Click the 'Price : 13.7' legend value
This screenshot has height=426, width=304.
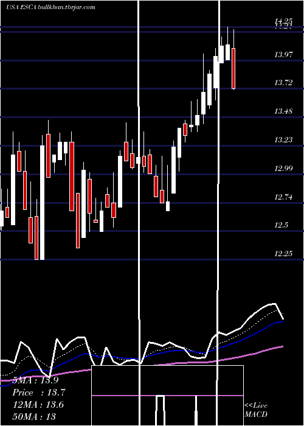[x=39, y=393]
